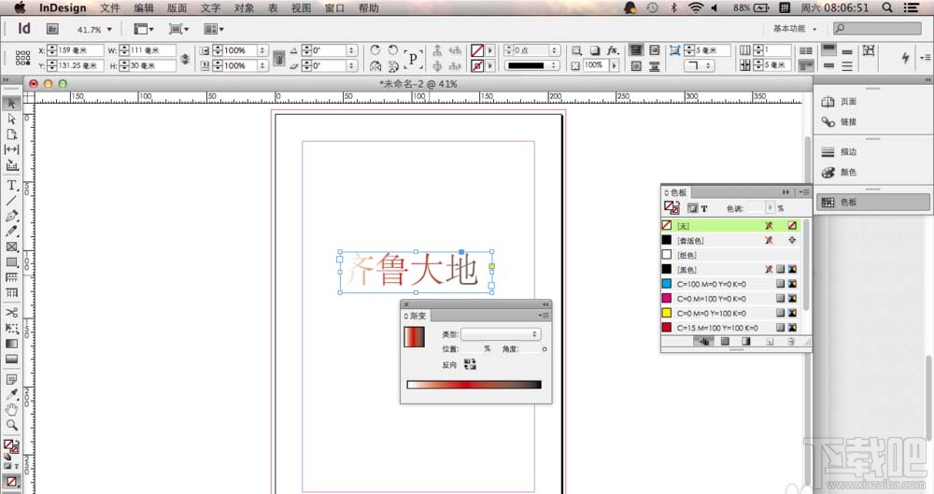Open the 窗口 menu
Image resolution: width=934 pixels, height=494 pixels.
point(334,7)
